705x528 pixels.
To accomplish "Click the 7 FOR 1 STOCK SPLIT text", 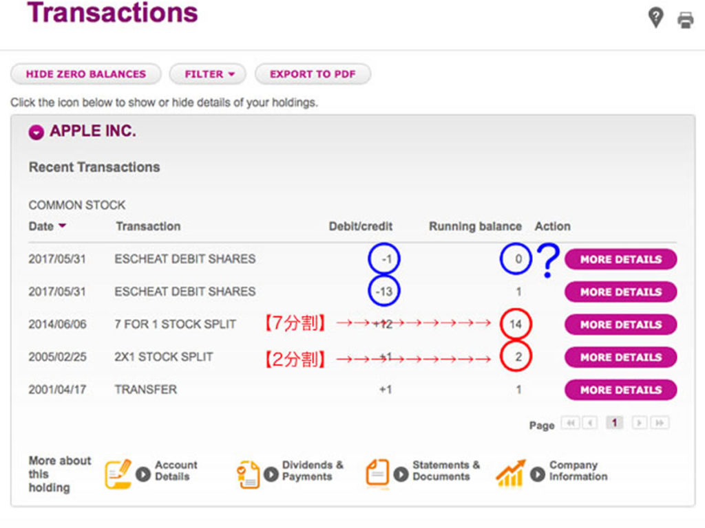I will point(176,324).
